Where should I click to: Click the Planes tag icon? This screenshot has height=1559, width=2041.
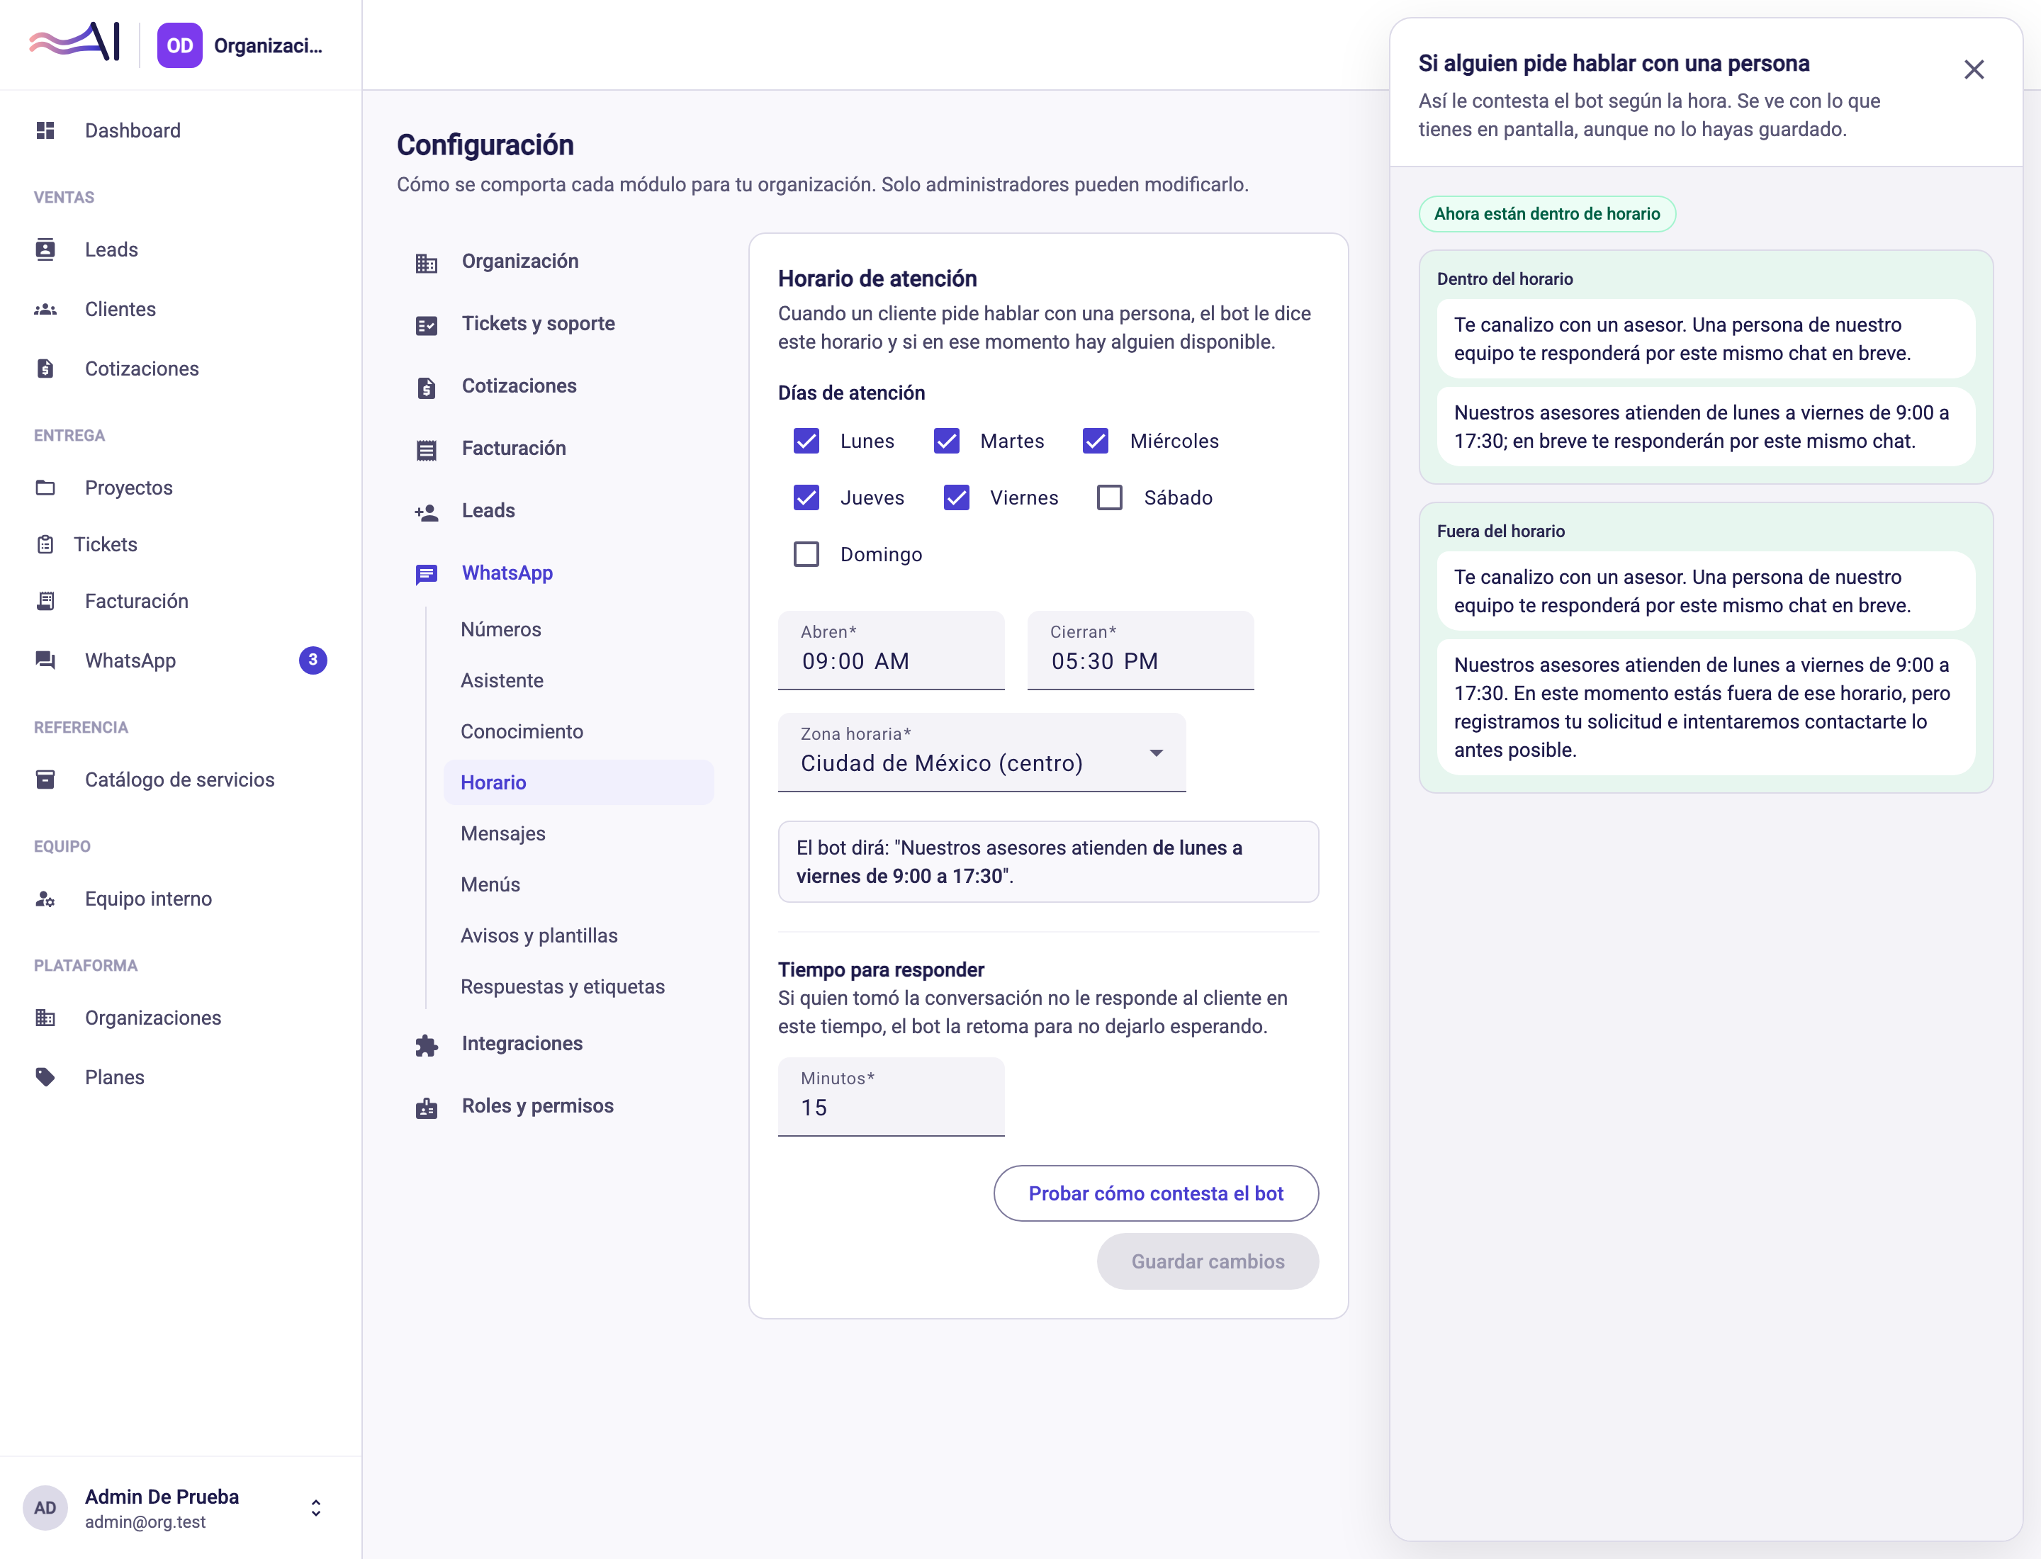click(x=45, y=1077)
